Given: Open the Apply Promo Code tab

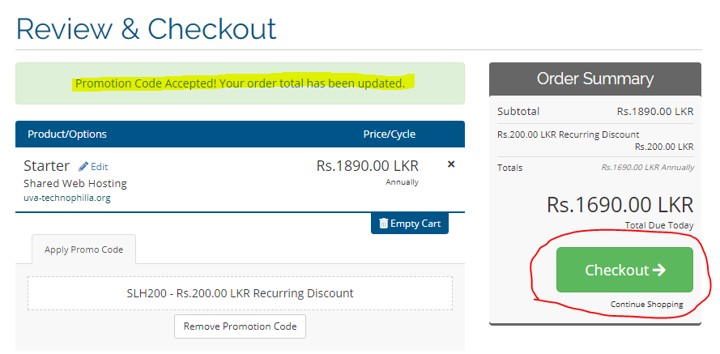Looking at the screenshot, I should tap(84, 250).
